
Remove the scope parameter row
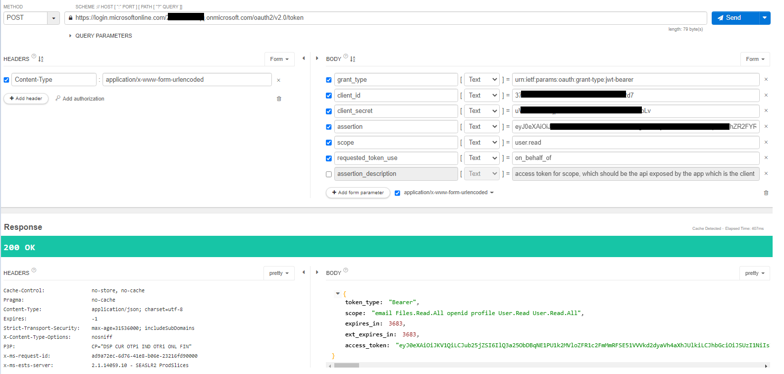[x=766, y=142]
